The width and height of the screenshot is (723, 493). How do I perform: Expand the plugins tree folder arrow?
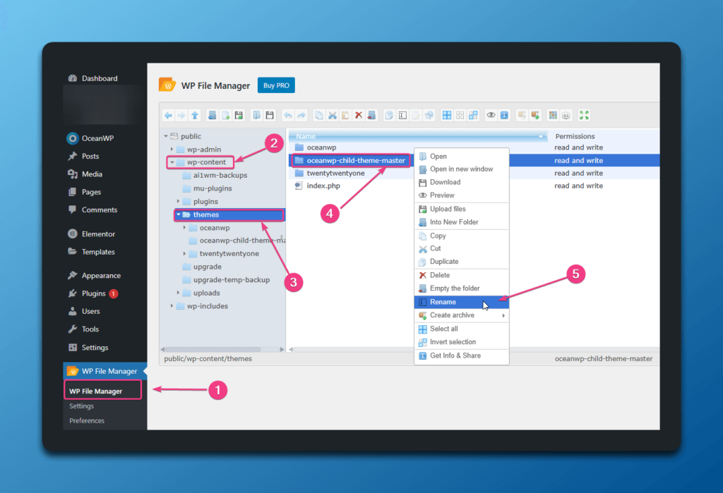pos(179,201)
